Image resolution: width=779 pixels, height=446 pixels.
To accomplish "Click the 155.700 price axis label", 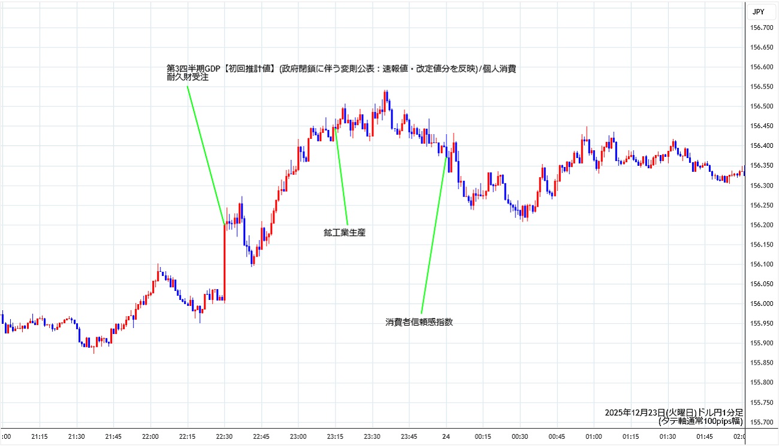I will pos(762,421).
